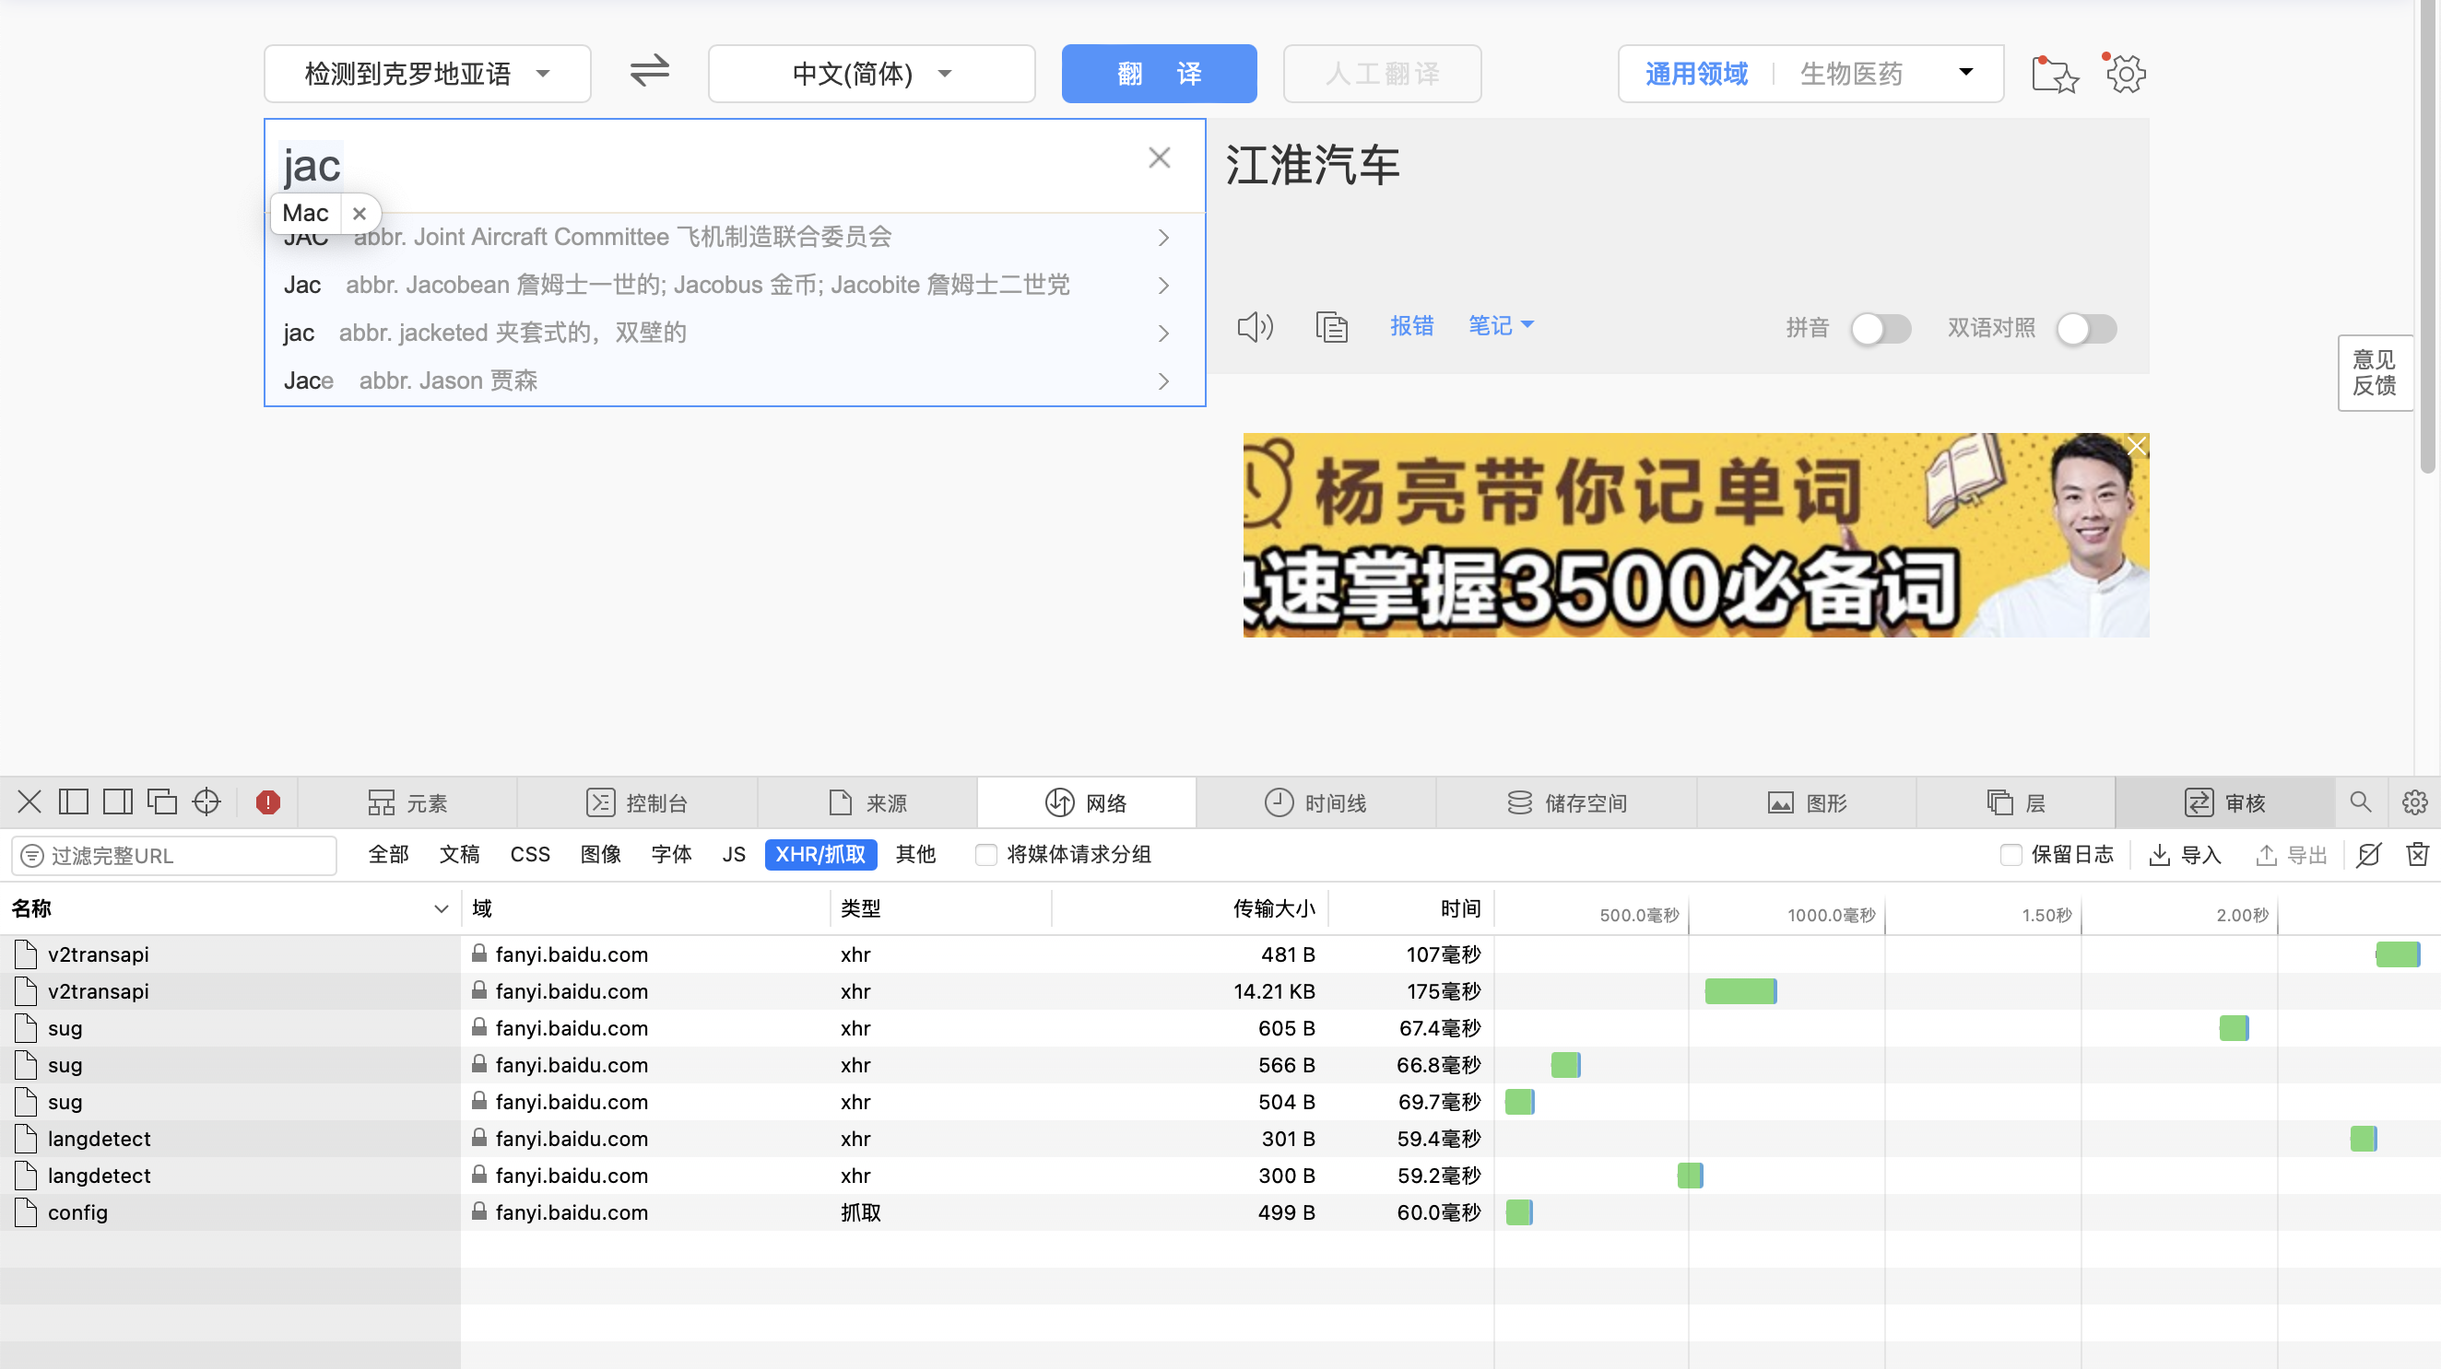Dismiss the Mac spelling suggestion

coord(360,214)
